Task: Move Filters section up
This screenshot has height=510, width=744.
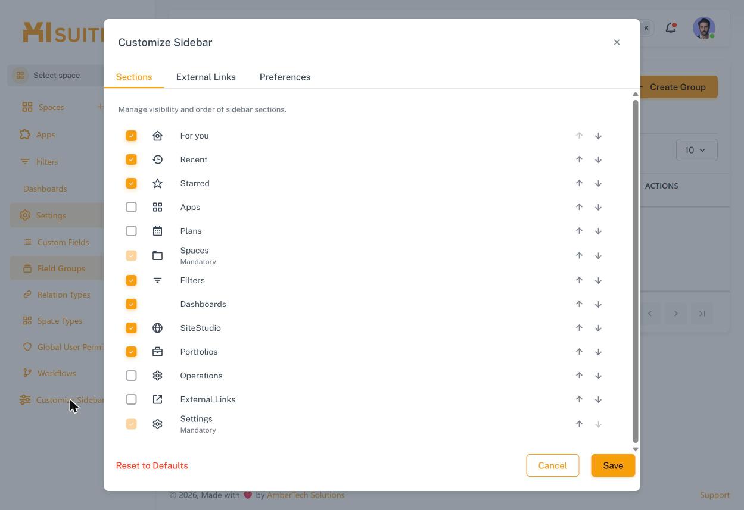Action: (579, 280)
